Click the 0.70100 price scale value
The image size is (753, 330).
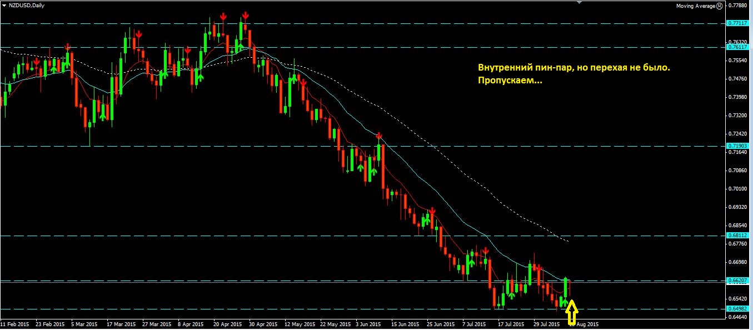coord(737,188)
